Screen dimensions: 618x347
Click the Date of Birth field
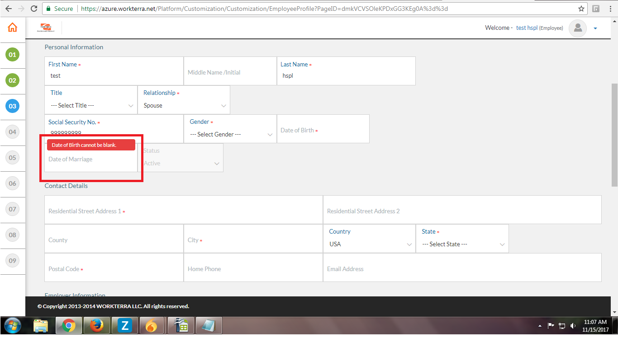click(x=323, y=130)
